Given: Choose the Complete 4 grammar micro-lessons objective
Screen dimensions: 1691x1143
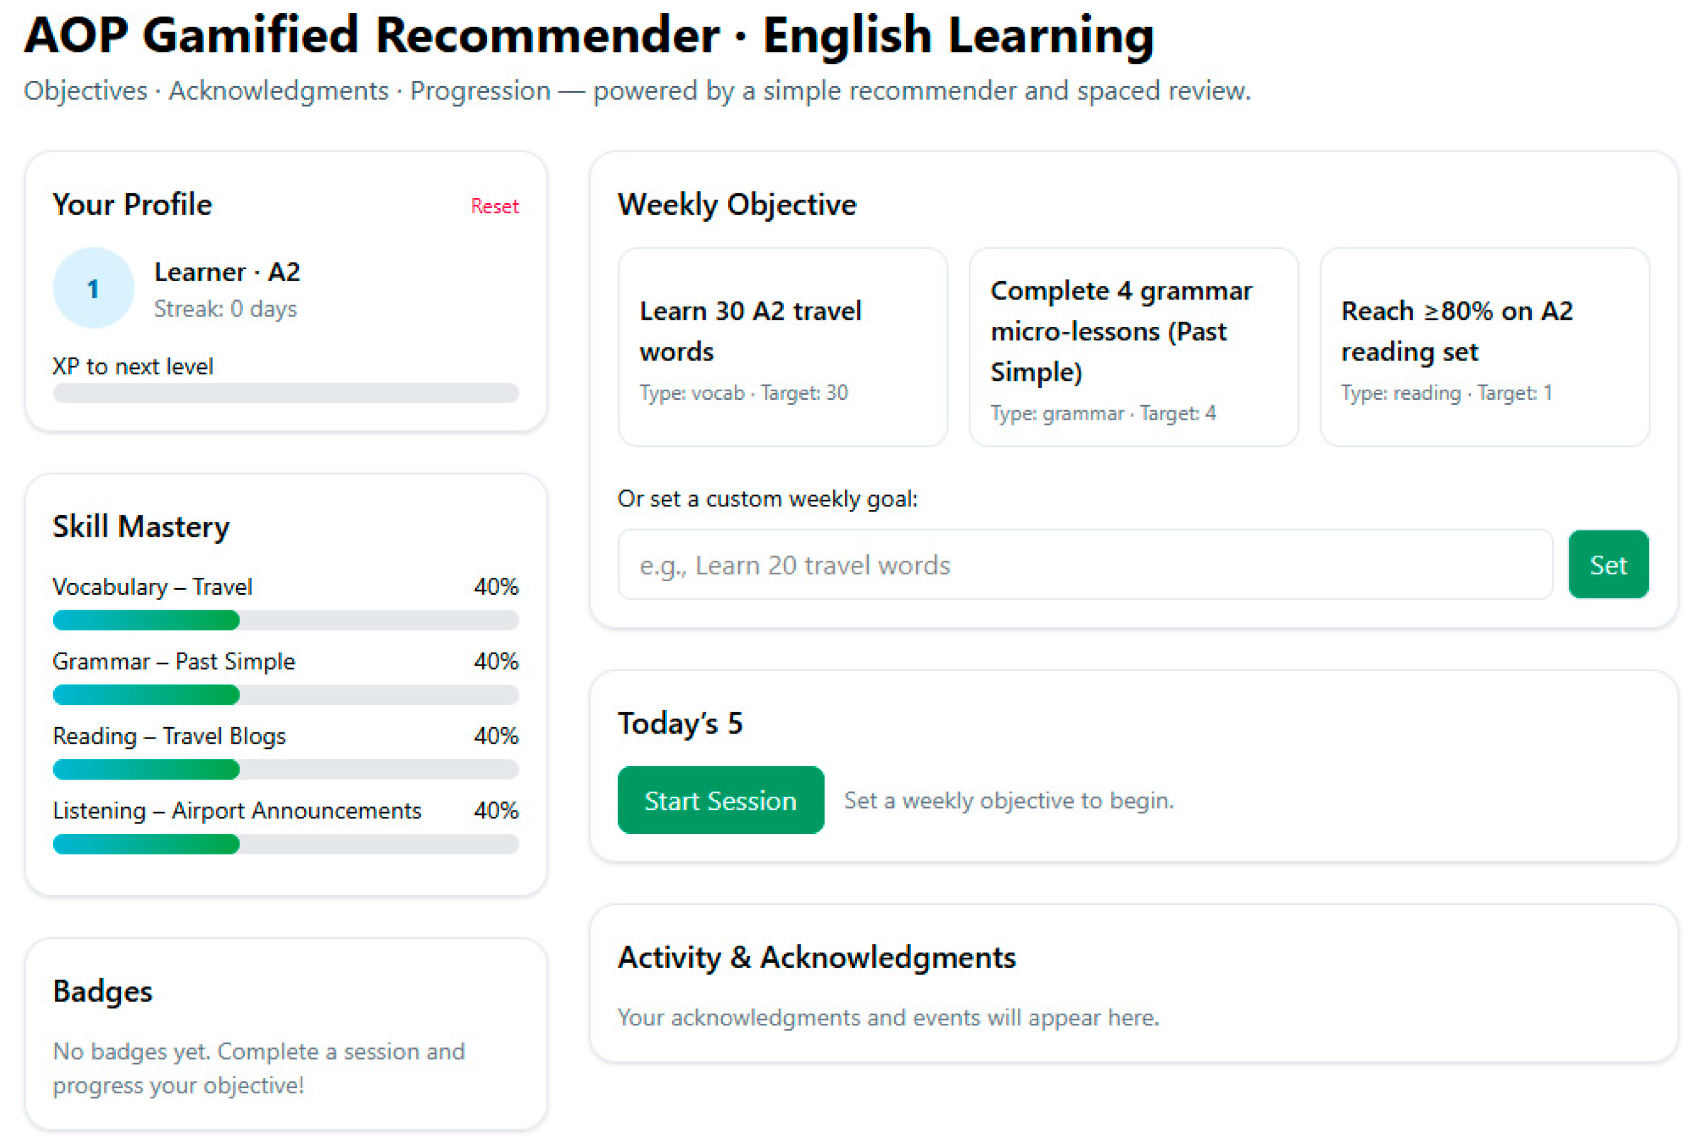Looking at the screenshot, I should tap(1133, 346).
